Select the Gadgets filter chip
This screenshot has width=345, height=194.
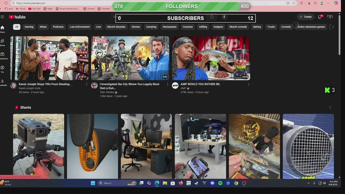218,27
